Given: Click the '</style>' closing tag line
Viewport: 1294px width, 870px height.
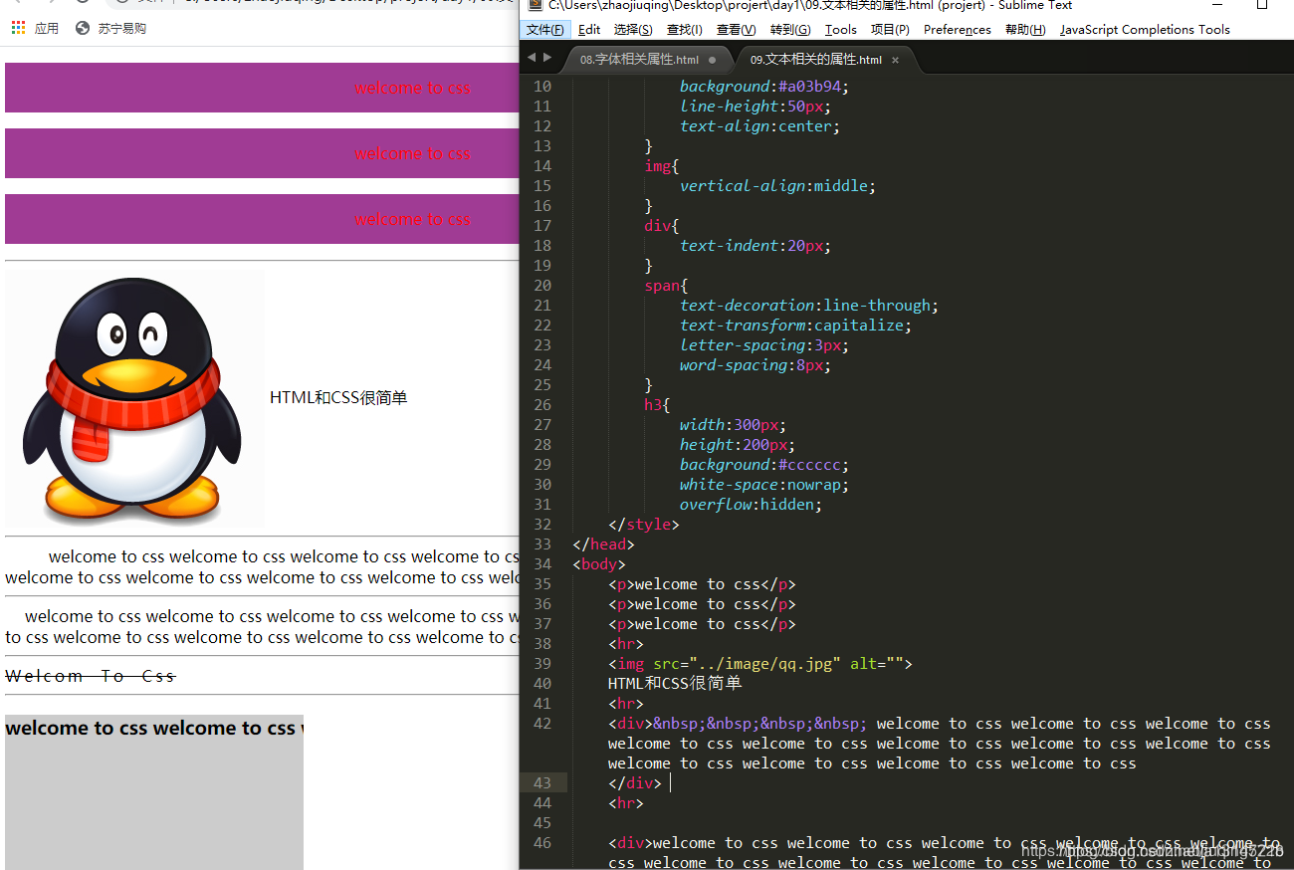Looking at the screenshot, I should point(644,525).
